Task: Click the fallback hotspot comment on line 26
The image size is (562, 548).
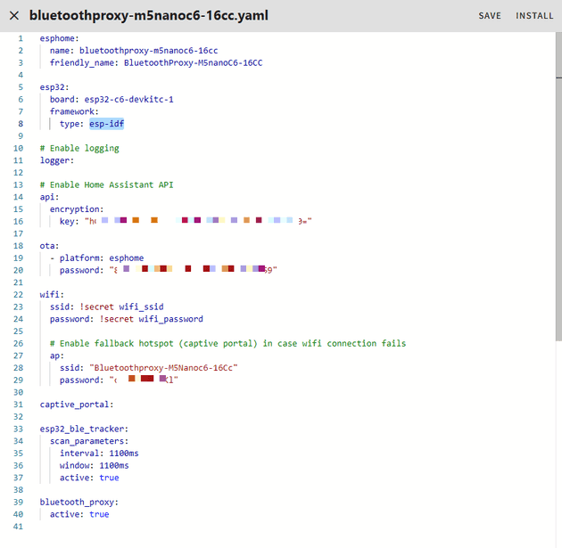Action: (227, 343)
